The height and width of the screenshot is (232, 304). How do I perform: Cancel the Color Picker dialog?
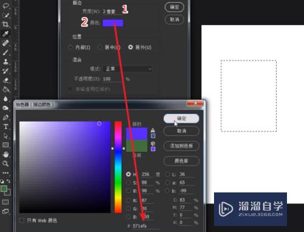pos(181,131)
